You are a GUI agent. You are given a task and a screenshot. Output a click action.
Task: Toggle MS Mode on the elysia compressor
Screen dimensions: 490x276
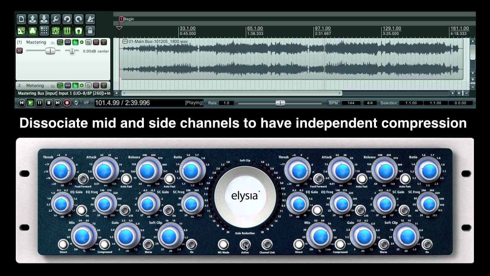[223, 244]
